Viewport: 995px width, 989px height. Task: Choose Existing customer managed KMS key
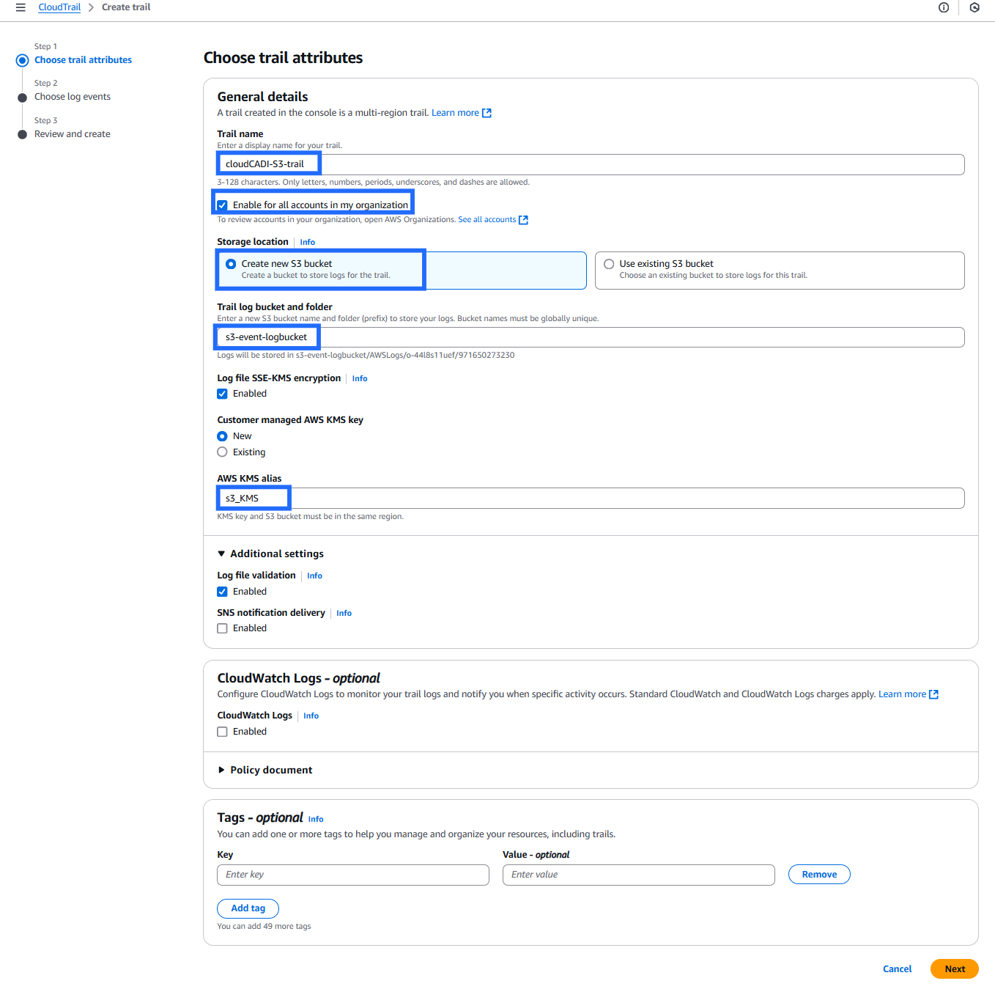(222, 452)
